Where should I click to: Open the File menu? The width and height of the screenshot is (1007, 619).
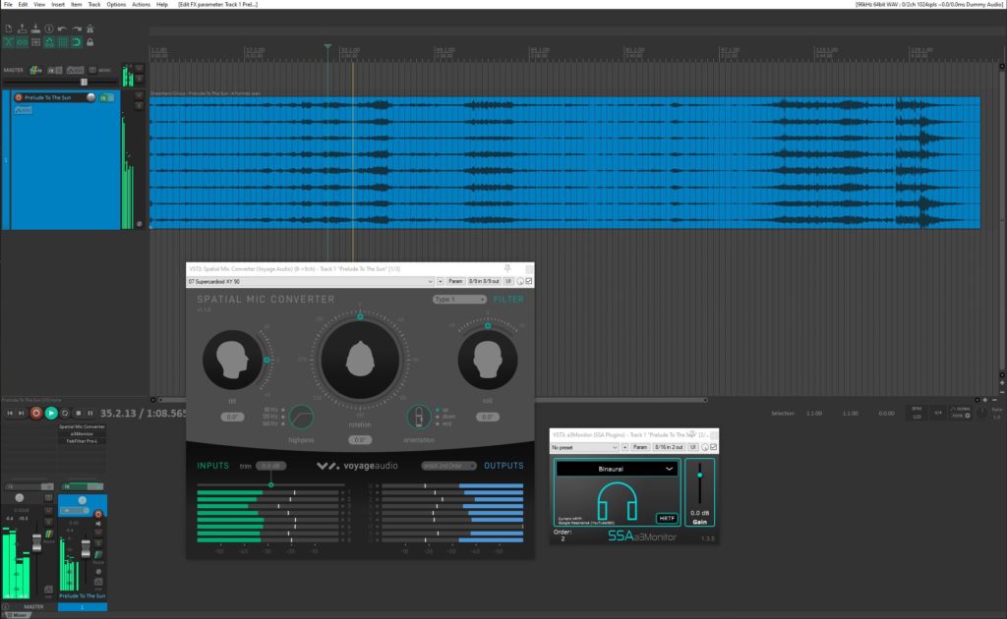click(x=8, y=4)
